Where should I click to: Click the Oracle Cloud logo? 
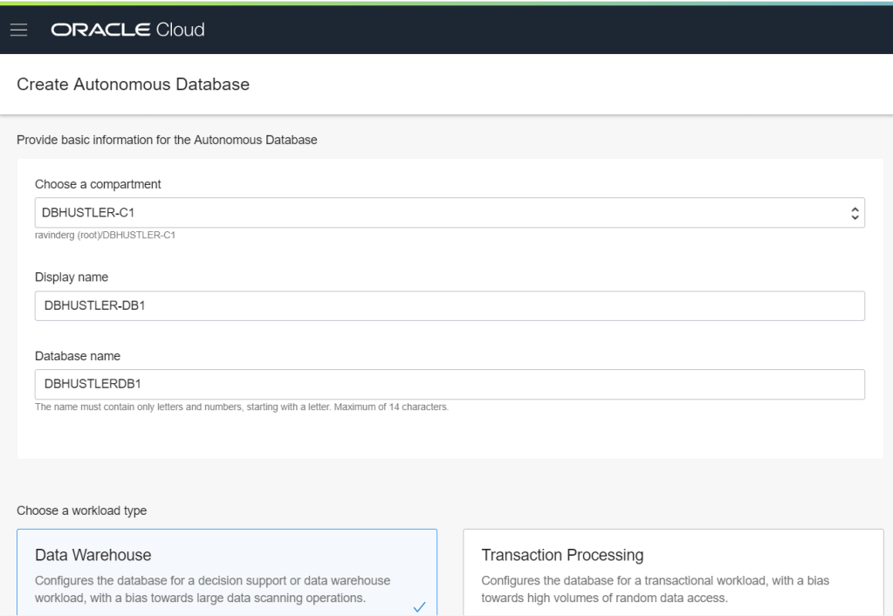pyautogui.click(x=127, y=31)
